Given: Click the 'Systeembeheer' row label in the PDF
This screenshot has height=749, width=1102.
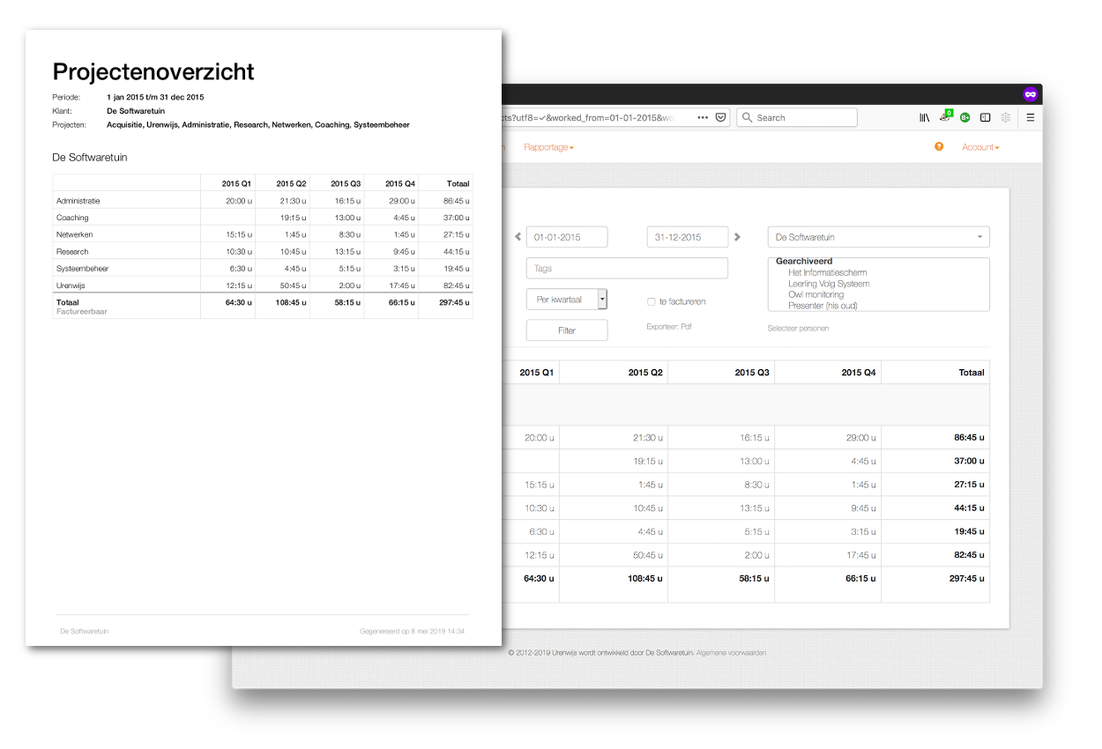Looking at the screenshot, I should (x=83, y=268).
